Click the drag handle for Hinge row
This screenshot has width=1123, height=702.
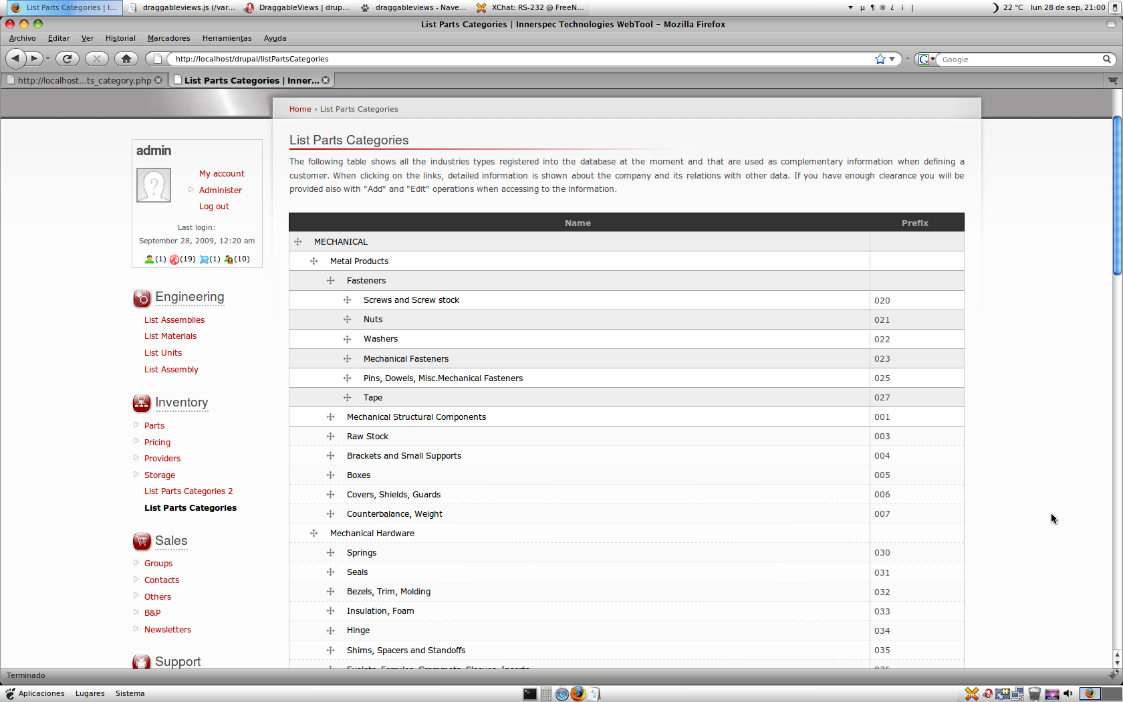point(331,630)
